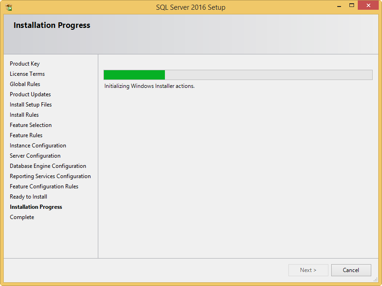Go to the Instance Configuration step
Image resolution: width=382 pixels, height=286 pixels.
coord(38,146)
